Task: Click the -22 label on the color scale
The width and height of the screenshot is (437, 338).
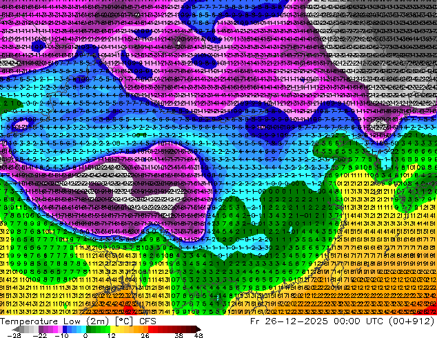Action: [x=39, y=335]
